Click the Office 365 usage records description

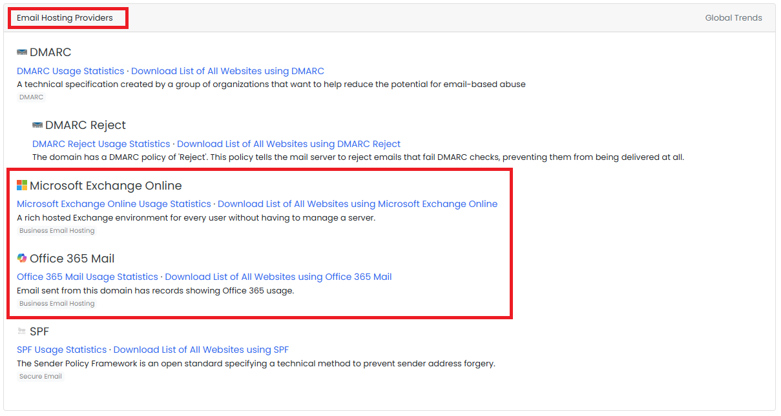(x=156, y=290)
